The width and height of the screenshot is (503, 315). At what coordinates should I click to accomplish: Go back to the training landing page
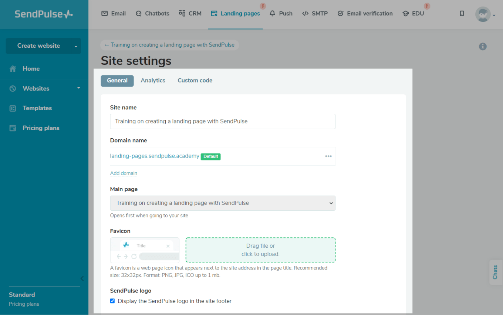pos(169,45)
